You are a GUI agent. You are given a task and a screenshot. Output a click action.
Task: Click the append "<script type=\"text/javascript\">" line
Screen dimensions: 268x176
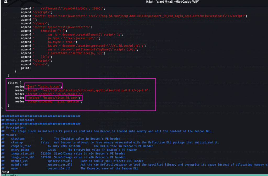point(57,27)
